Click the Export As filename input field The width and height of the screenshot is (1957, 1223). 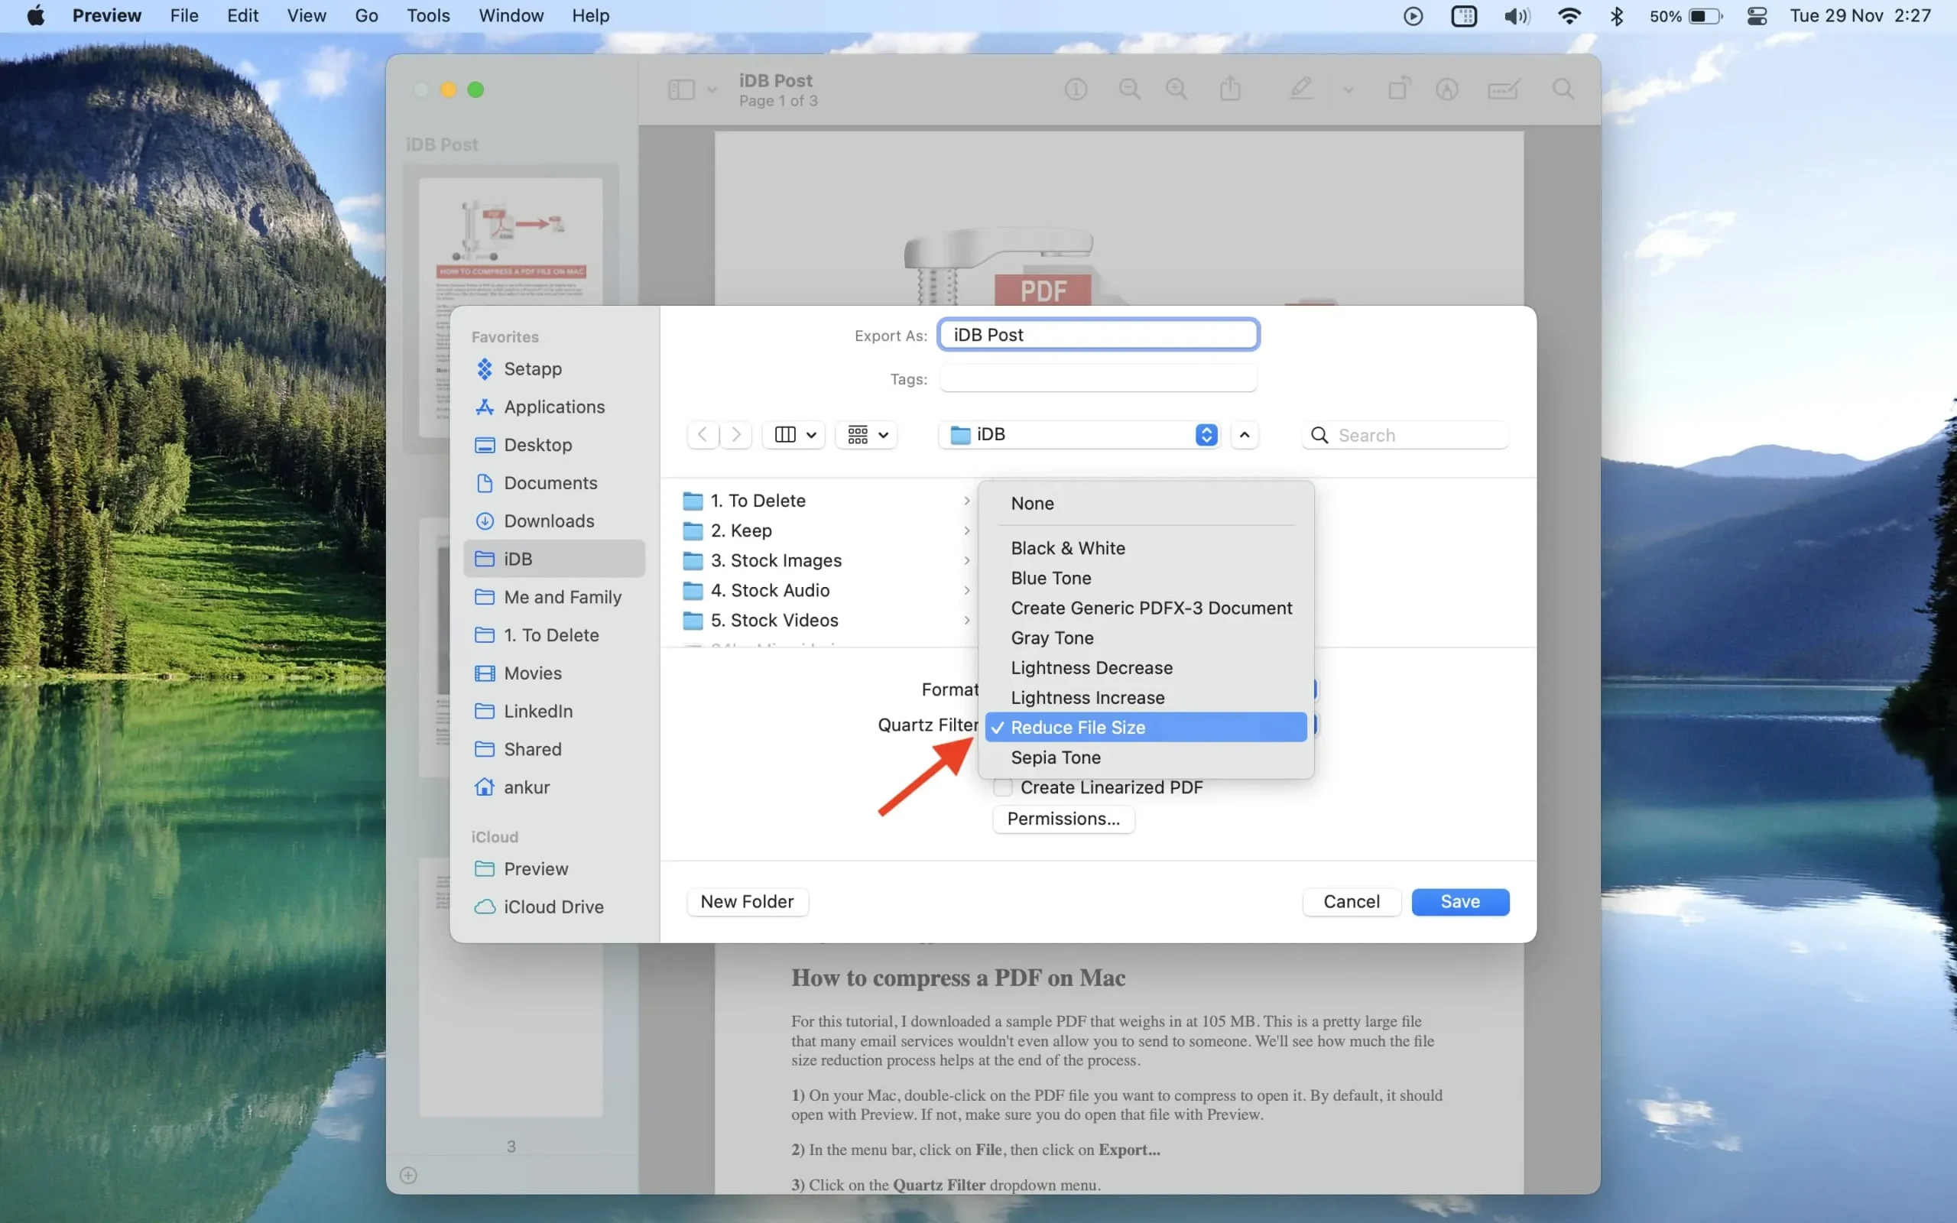(1098, 334)
